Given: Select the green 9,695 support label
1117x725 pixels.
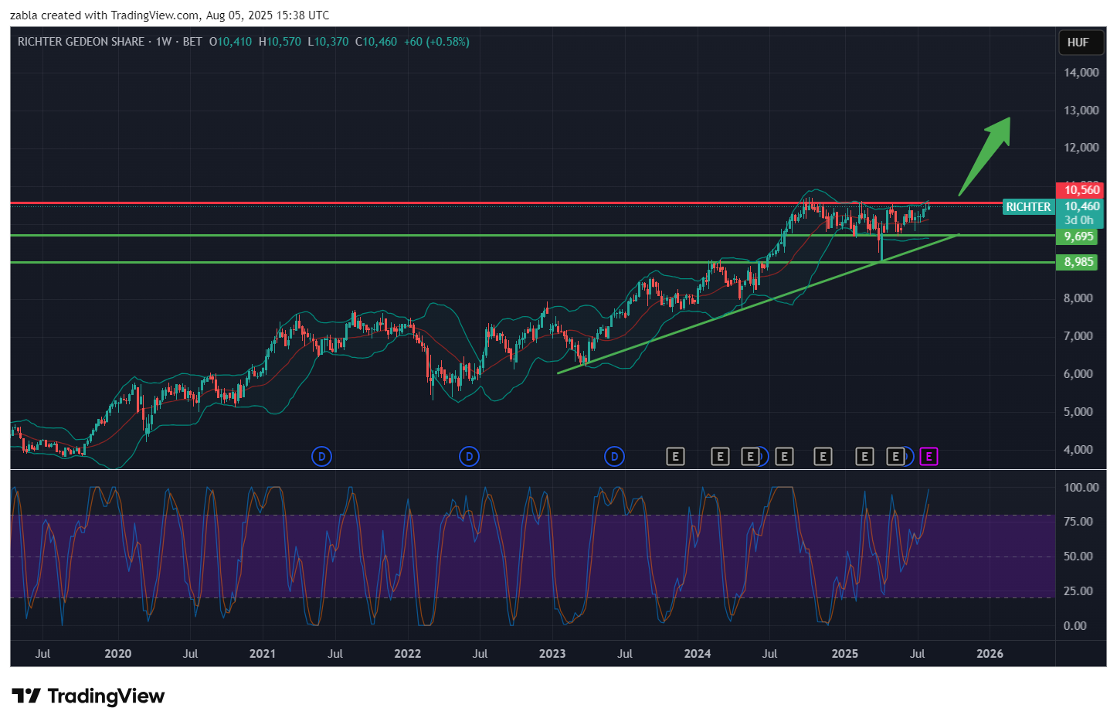Looking at the screenshot, I should tap(1078, 237).
